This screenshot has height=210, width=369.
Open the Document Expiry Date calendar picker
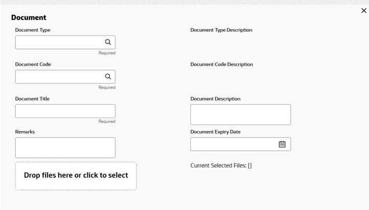pyautogui.click(x=282, y=144)
